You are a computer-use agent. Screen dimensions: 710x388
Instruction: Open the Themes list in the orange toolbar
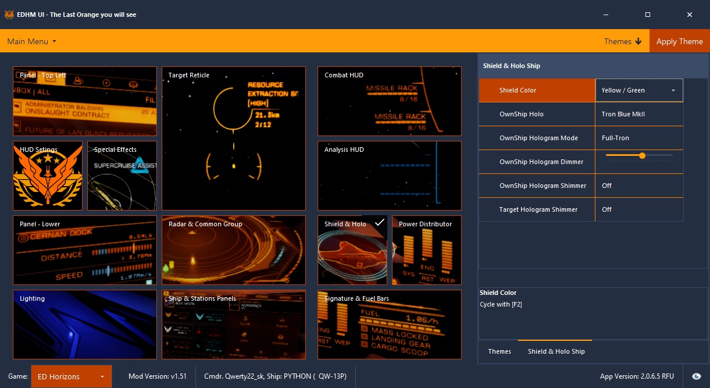click(x=623, y=41)
